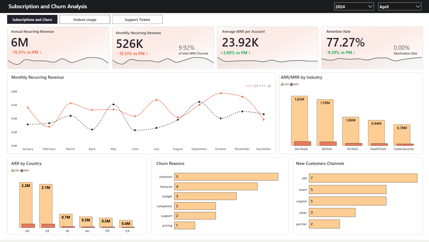Open the 2024 year dropdown
Screen dimensions: 429x242
click(354, 7)
